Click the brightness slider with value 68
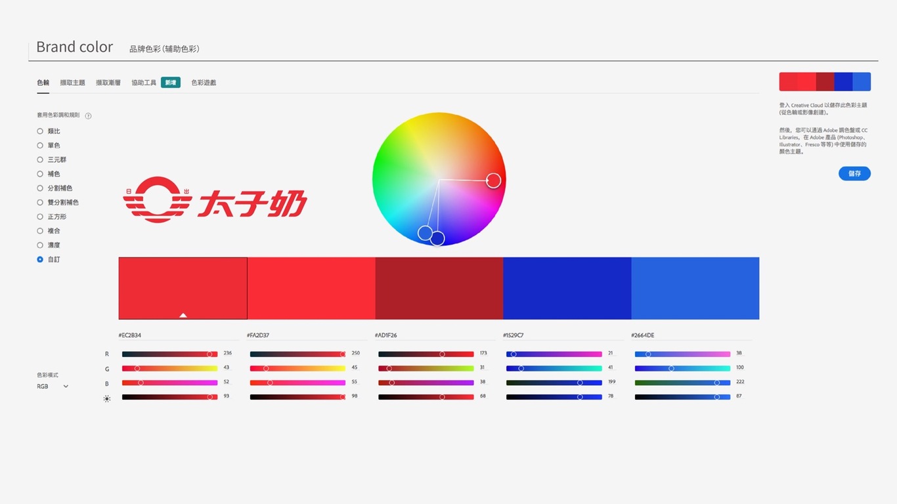The image size is (897, 504). point(426,397)
